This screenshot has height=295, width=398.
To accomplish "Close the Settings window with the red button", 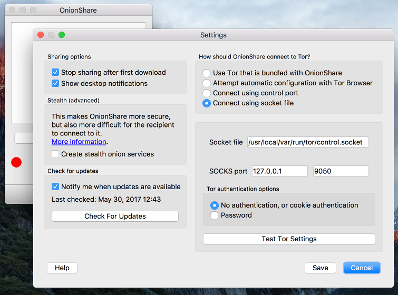I will (x=41, y=35).
